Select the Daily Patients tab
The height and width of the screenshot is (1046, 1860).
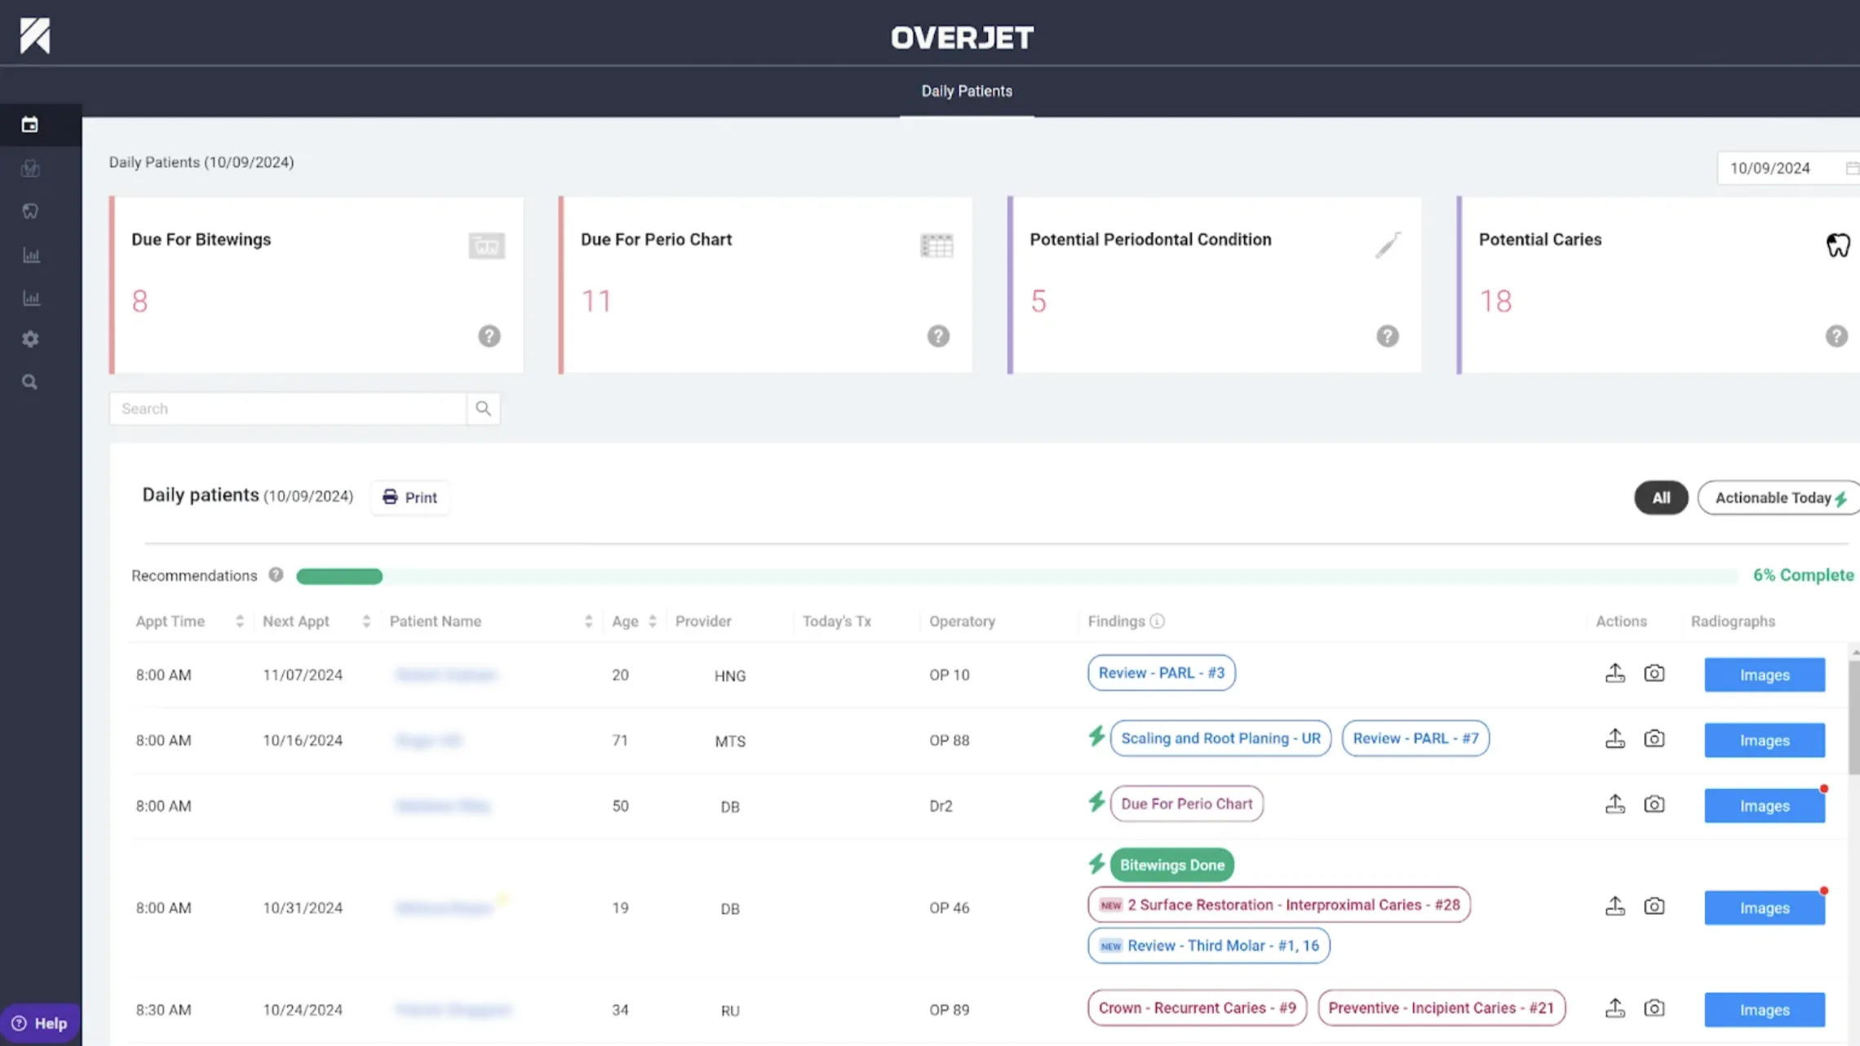click(x=967, y=91)
